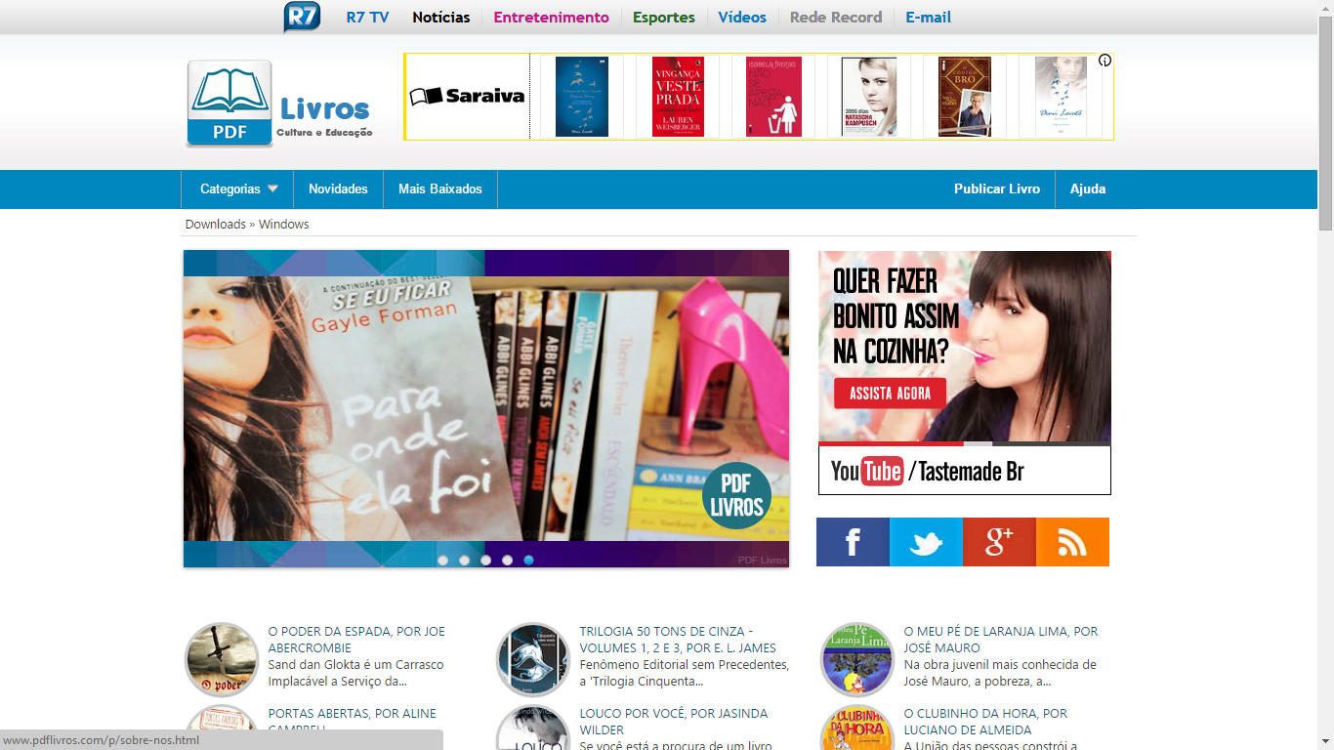Open the Demi Lovato book cover in ad
Screen dimensions: 1334x750
tap(1061, 97)
